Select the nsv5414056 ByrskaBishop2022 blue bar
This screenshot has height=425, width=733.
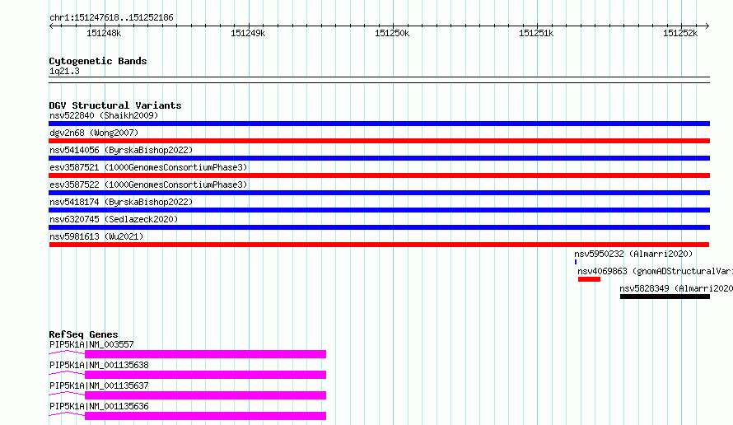click(379, 158)
